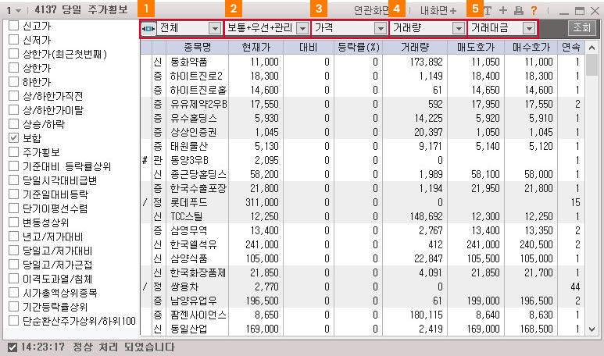Screen dimensions: 604x356
Task: Select the 하이트진로2 stock row
Action: click(362, 76)
